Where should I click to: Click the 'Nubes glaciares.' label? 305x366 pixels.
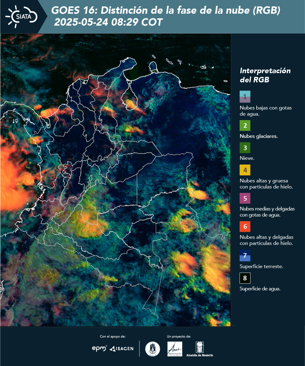[258, 136]
